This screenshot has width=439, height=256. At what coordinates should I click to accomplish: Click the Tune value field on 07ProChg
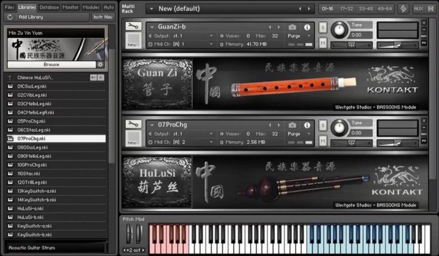pos(361,133)
